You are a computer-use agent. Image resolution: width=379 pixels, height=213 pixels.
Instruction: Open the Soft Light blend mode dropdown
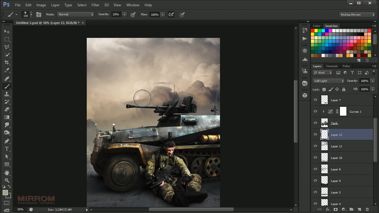pyautogui.click(x=328, y=81)
